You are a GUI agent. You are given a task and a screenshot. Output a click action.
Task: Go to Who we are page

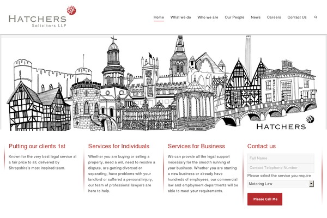[208, 17]
